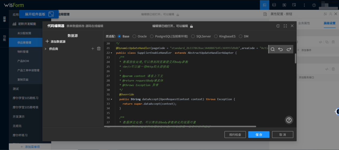
Task: Click the plus icon beside 供应商
Action: coord(93,49)
